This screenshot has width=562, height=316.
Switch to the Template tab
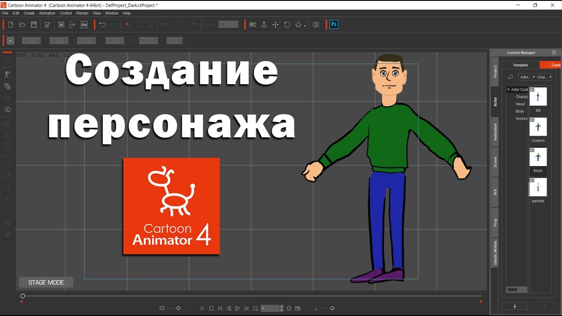521,65
